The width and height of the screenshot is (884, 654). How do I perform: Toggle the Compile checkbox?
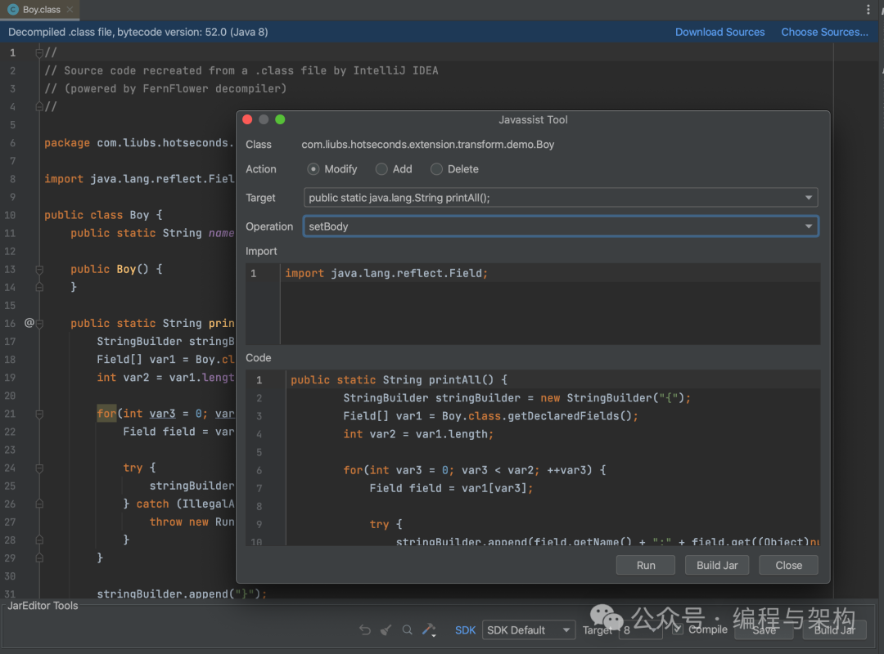click(x=678, y=629)
